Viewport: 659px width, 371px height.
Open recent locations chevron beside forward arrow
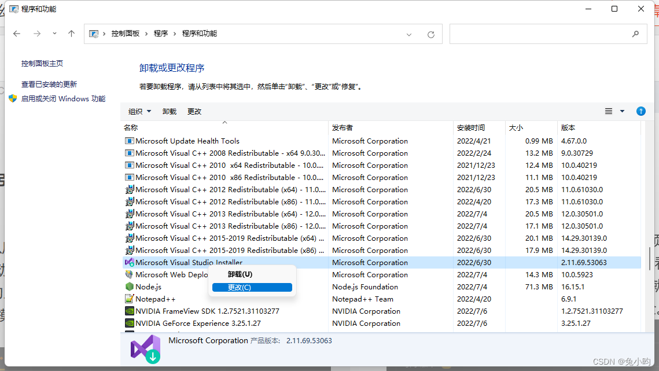(54, 34)
